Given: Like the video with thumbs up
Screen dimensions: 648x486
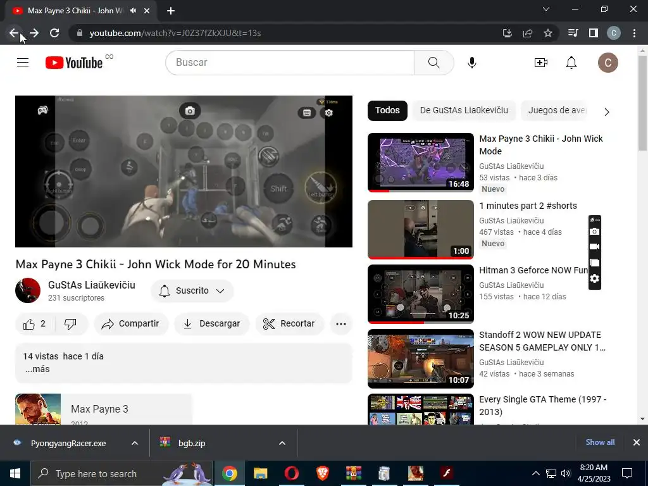Looking at the screenshot, I should tap(34, 324).
